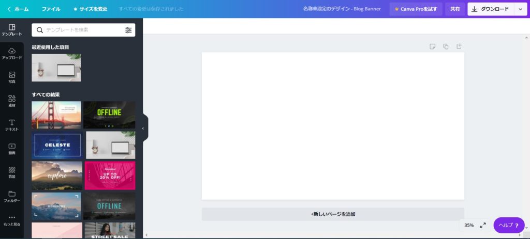
Task: Open サイズを変更 (Resize) menu
Action: click(x=90, y=9)
